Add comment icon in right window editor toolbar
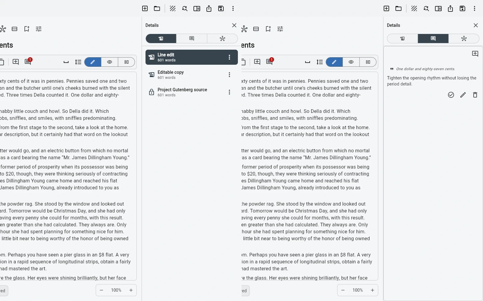Image resolution: width=483 pixels, height=301 pixels. tap(257, 62)
